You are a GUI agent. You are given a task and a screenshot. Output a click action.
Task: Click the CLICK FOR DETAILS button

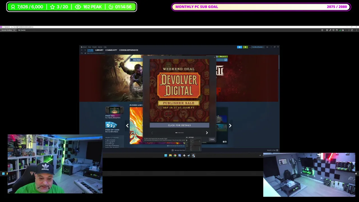(179, 125)
